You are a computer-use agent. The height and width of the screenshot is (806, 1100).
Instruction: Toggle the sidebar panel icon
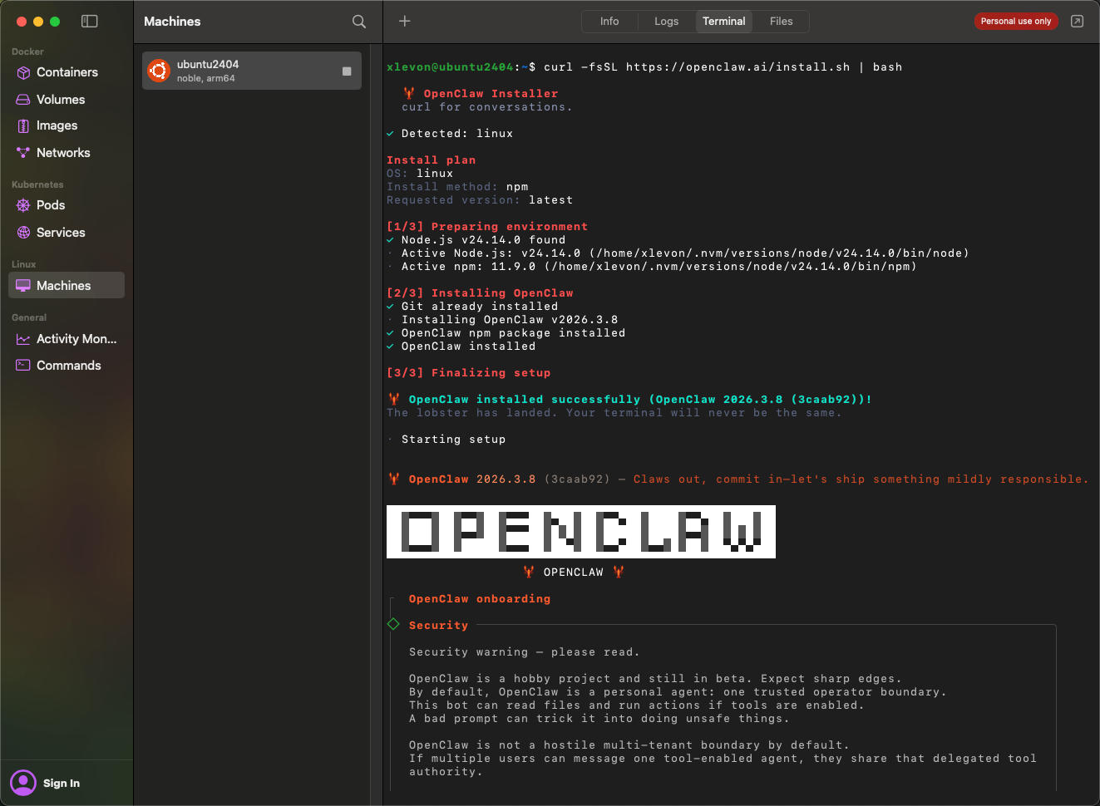pyautogui.click(x=90, y=22)
